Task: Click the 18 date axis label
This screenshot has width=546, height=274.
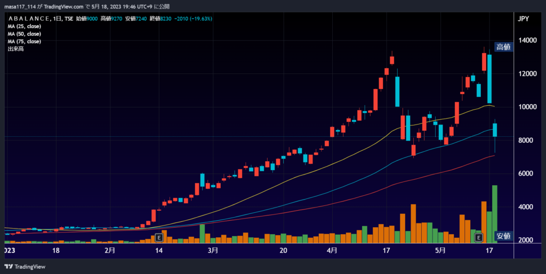Action: 55,250
